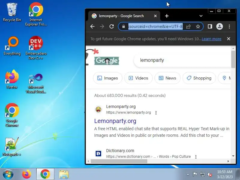Open network tray icon
This screenshot has width=240, height=180.
[x=202, y=174]
